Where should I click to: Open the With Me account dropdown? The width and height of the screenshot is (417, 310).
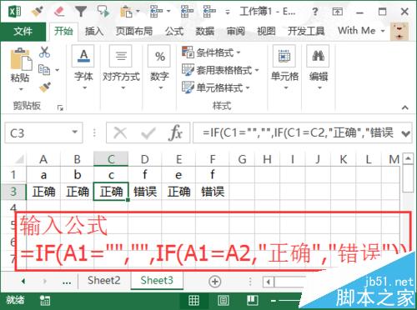point(362,31)
